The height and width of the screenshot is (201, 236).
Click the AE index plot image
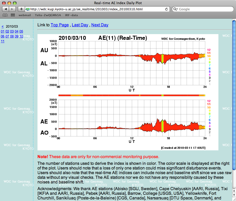click(128, 92)
